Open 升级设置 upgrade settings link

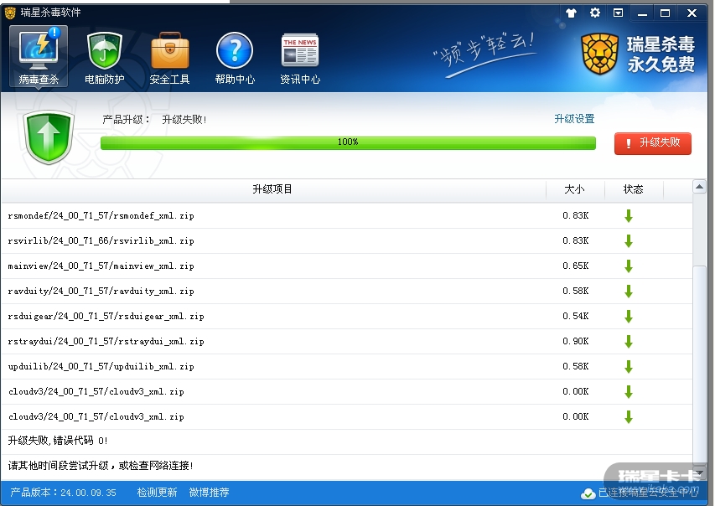pos(574,119)
